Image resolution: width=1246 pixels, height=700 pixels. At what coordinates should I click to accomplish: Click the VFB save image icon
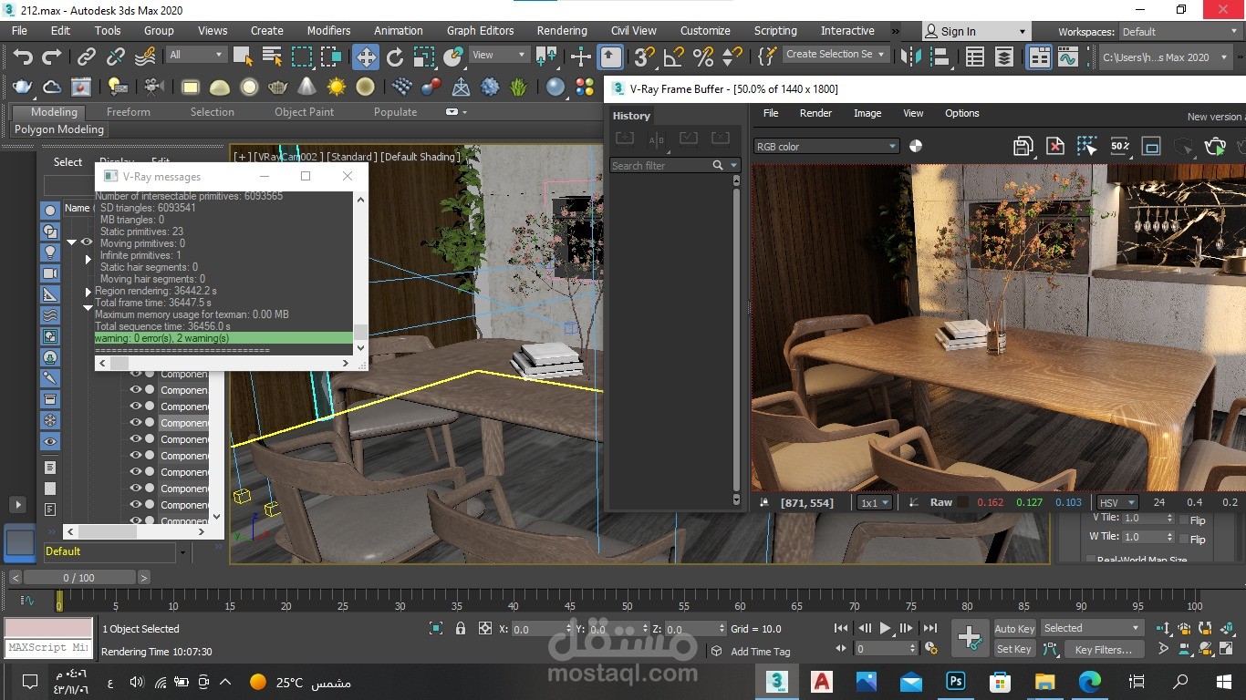[x=1023, y=147]
